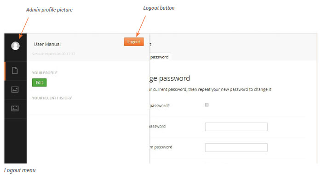Viewport: 322px width, 175px height.
Task: Click the 'Logout button' annotation label
Action: [159, 8]
